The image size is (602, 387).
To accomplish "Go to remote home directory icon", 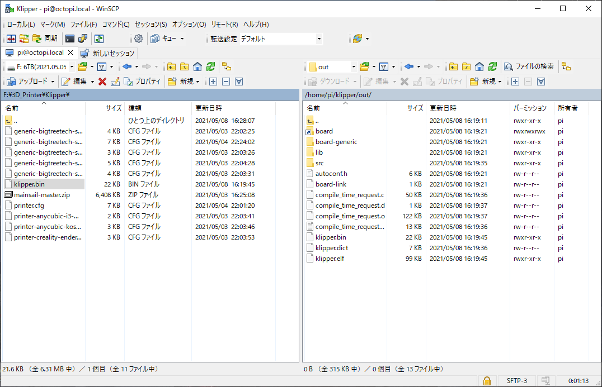I will click(x=479, y=67).
